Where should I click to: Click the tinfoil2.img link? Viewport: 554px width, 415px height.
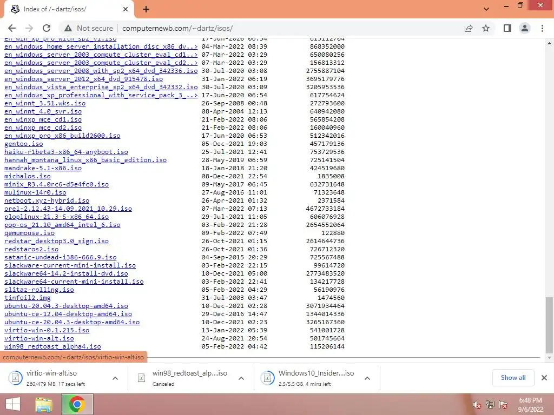(28, 298)
